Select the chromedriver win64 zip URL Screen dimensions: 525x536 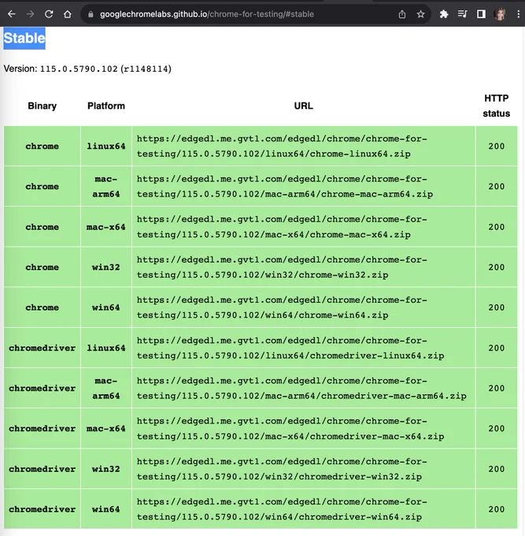tap(282, 509)
